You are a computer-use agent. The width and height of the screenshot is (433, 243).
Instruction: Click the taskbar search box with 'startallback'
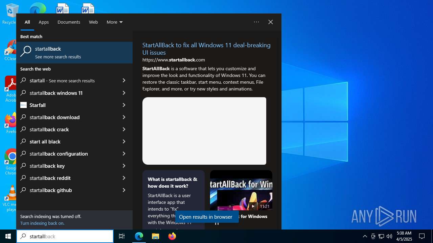pyautogui.click(x=65, y=236)
